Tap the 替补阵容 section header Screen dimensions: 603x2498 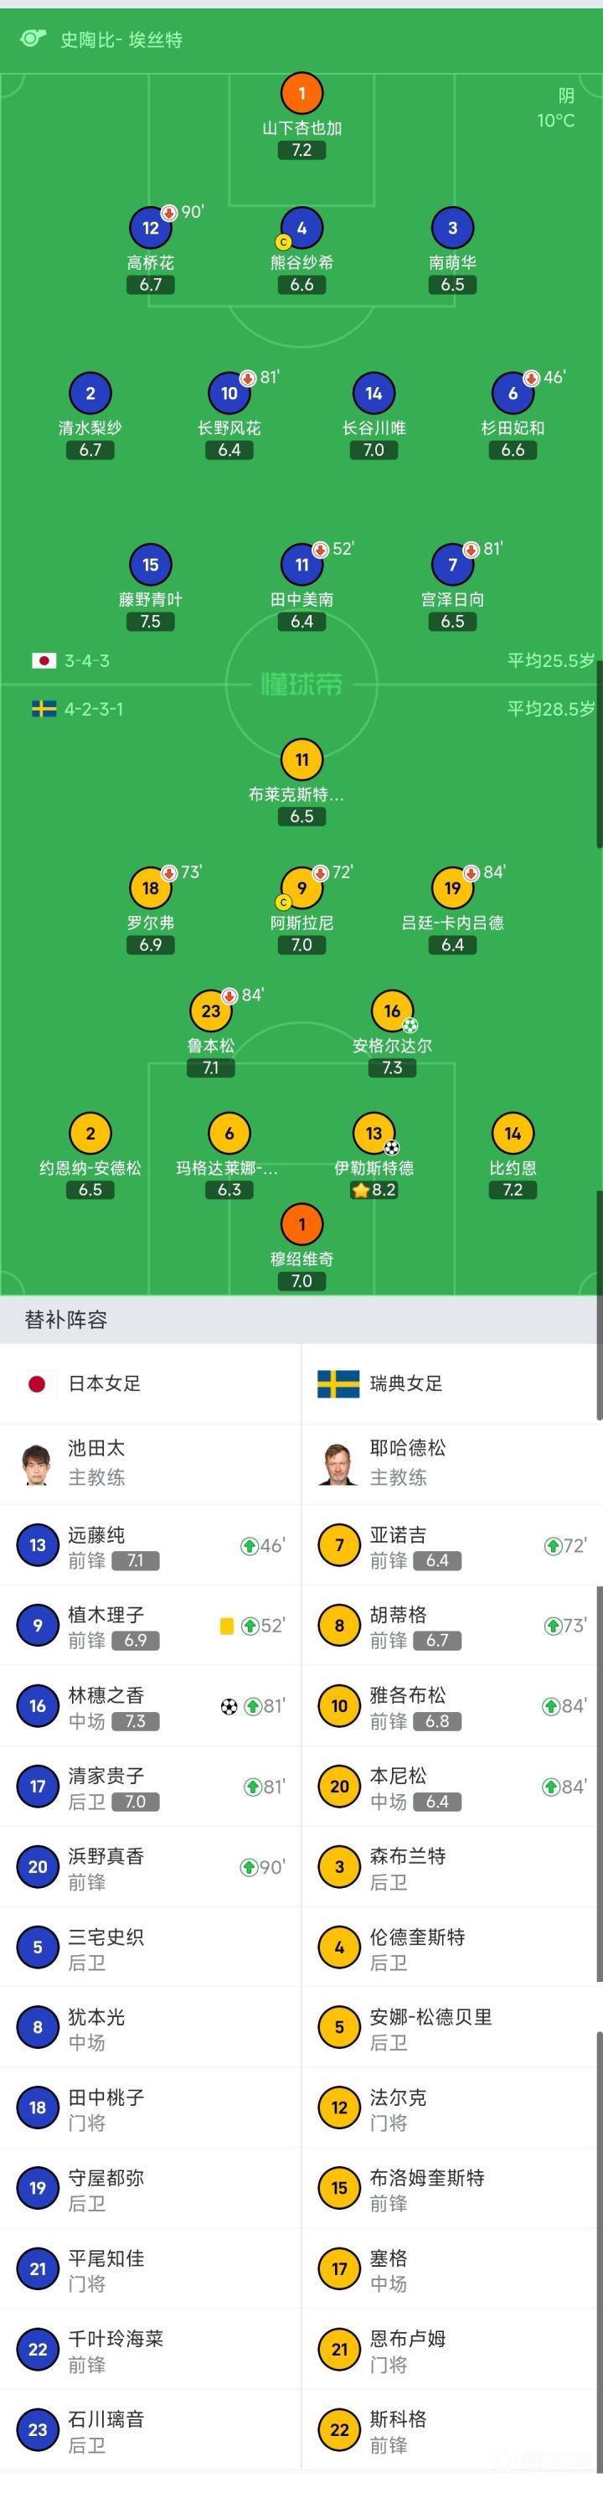tap(66, 1320)
